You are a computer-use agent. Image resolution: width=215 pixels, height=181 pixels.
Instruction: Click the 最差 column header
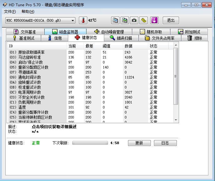tap(92, 46)
